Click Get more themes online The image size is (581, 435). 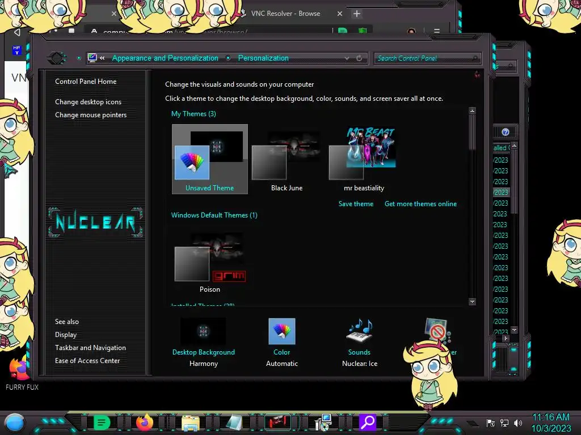(420, 204)
